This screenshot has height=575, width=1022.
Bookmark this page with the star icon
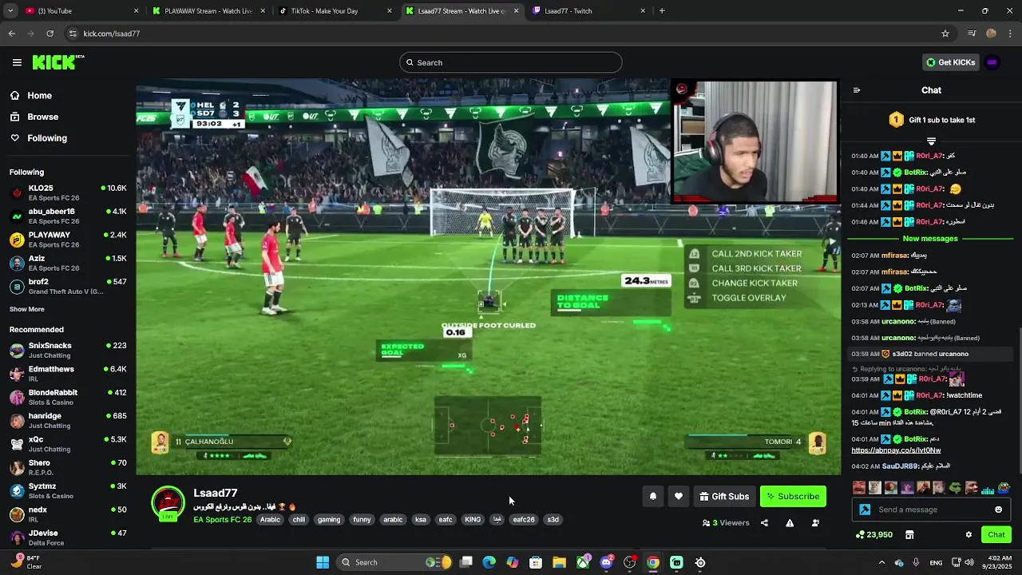[x=945, y=34]
